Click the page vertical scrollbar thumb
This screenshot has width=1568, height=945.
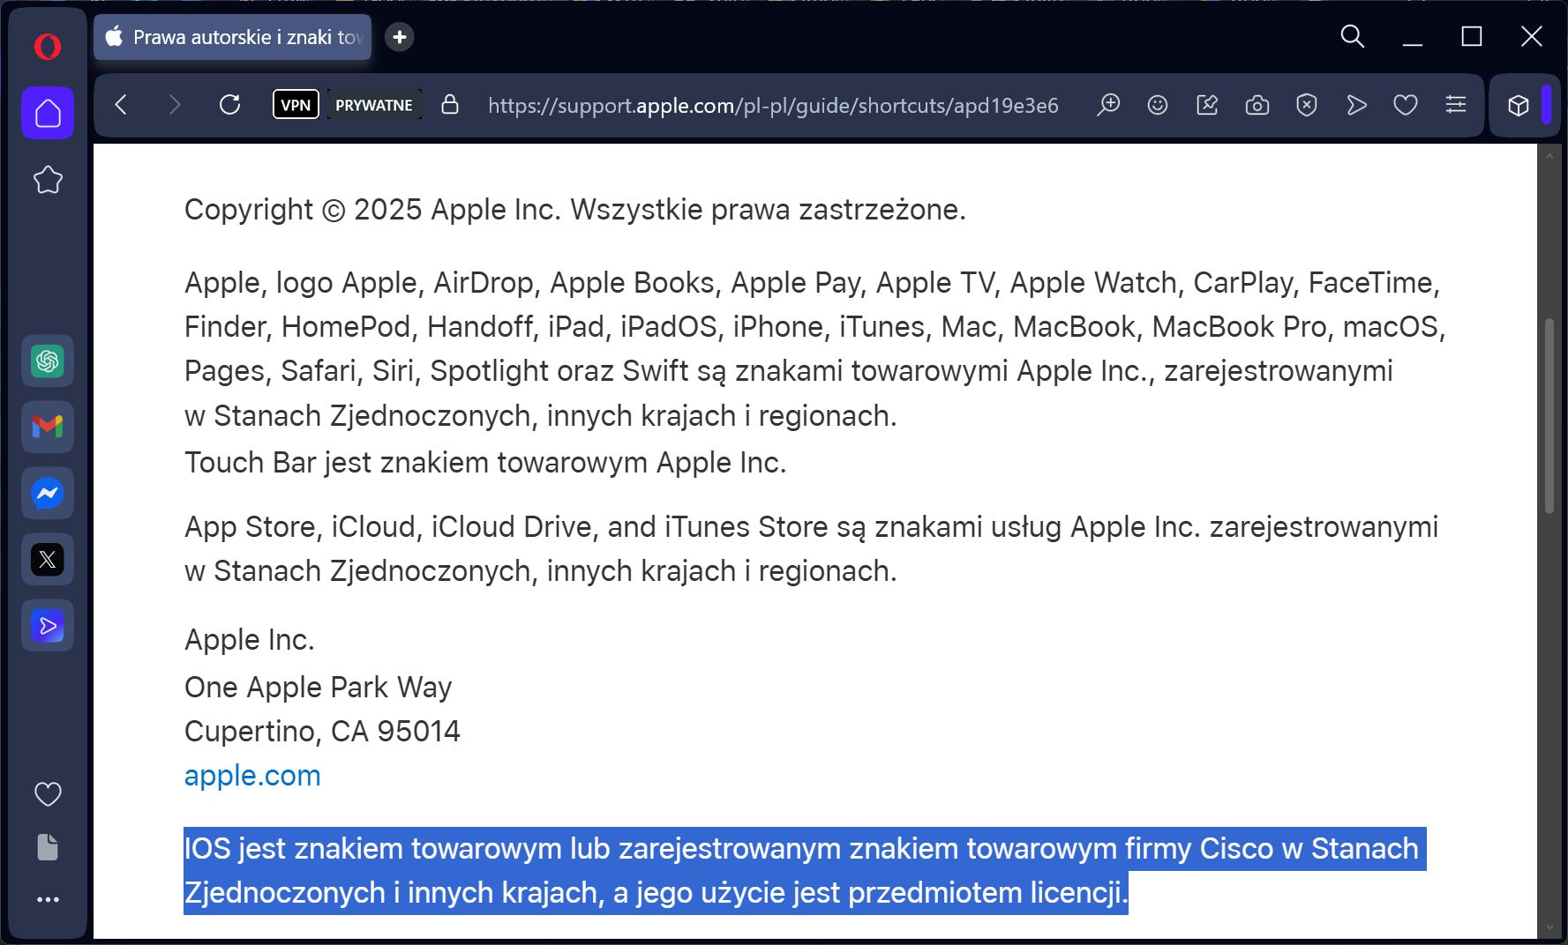click(x=1549, y=416)
